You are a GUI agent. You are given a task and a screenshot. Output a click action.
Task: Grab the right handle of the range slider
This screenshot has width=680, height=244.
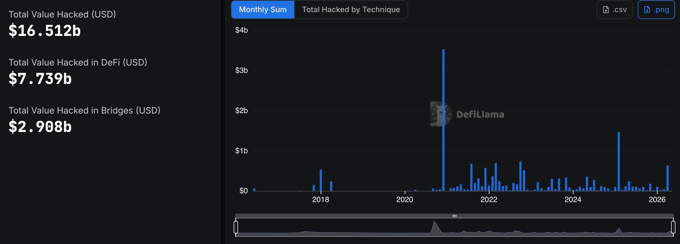pyautogui.click(x=673, y=227)
